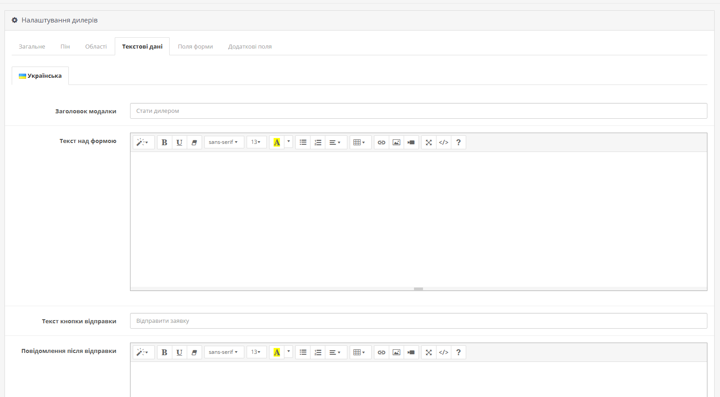Open style magic-wand dropdown in 'Текст над формою' editor
This screenshot has width=720, height=397.
tap(144, 143)
